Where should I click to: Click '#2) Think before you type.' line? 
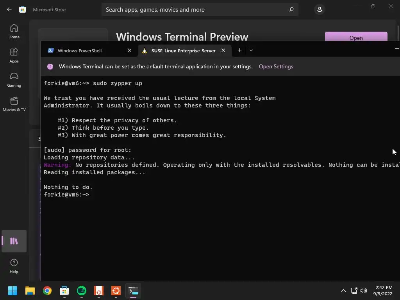[x=103, y=128]
